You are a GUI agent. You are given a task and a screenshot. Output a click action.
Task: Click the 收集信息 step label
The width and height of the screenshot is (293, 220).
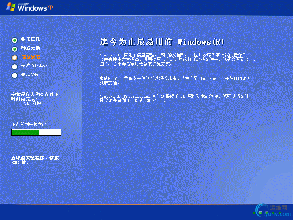pos(30,39)
